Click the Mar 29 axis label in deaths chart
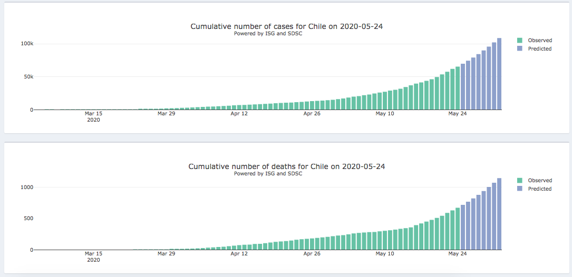This screenshot has height=277, width=572. pos(166,254)
